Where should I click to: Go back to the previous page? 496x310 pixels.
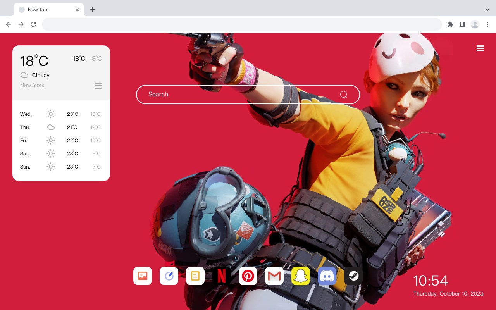(x=9, y=24)
